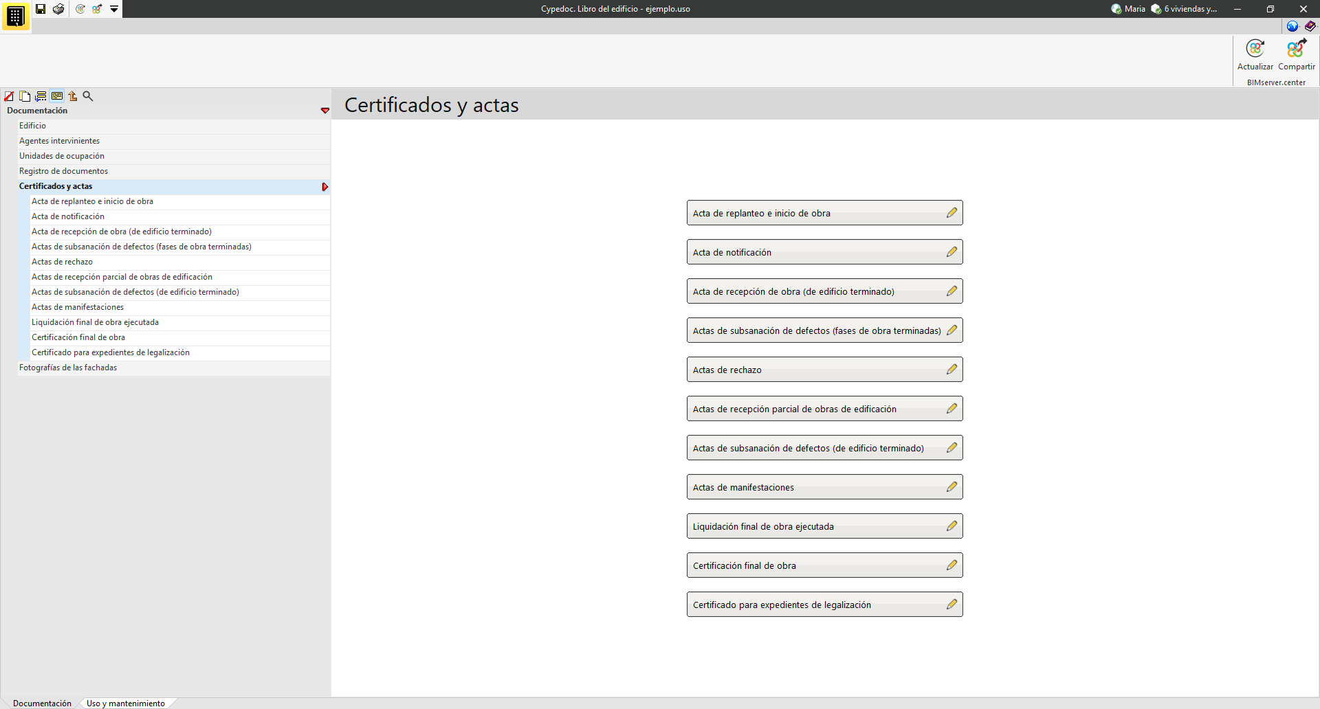
Task: Click the large Actualizar BIMserver.center button
Action: (1255, 55)
